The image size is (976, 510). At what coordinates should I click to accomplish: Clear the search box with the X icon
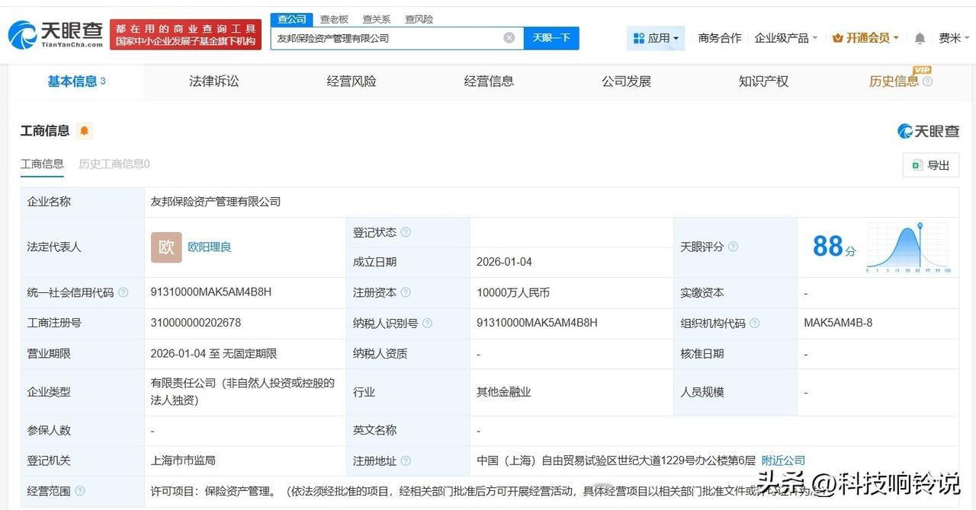point(508,37)
